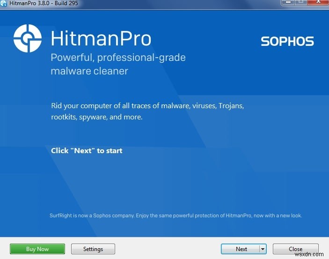Click the large HitmanPro heading text
329x259 pixels.
coord(101,38)
